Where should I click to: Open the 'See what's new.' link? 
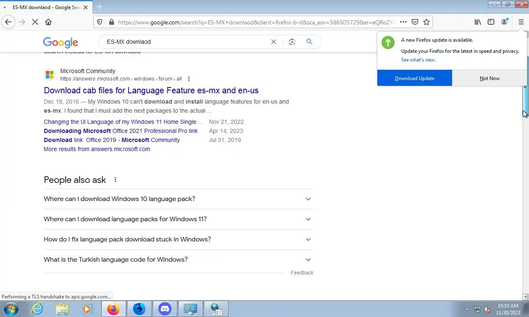pyautogui.click(x=418, y=60)
